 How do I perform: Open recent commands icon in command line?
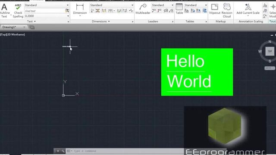click(x=69, y=151)
